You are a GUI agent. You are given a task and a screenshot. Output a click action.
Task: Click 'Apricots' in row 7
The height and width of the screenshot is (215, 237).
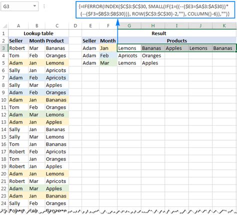click(x=56, y=78)
